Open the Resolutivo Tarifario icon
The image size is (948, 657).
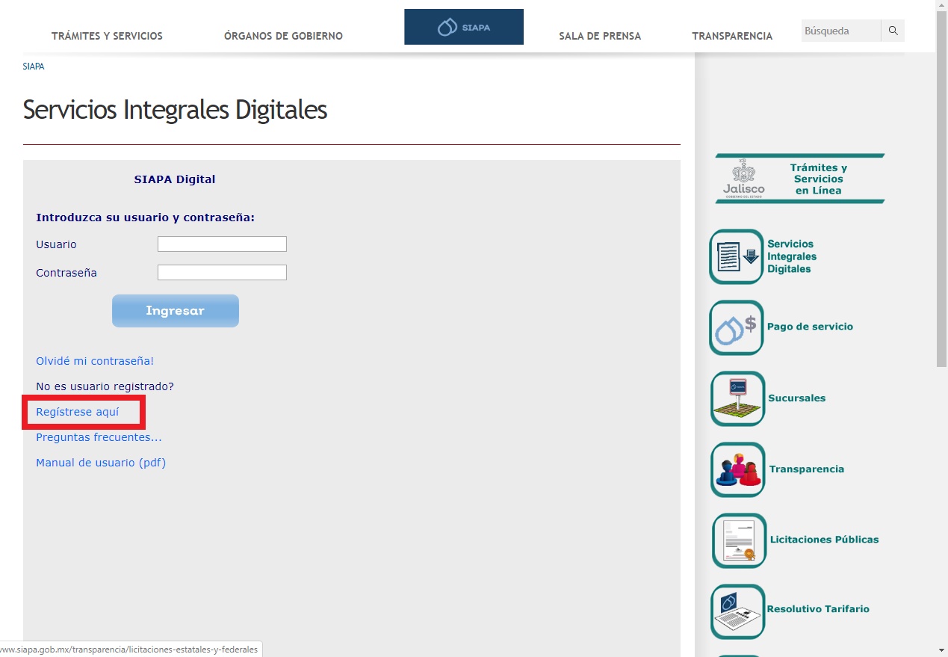click(737, 611)
